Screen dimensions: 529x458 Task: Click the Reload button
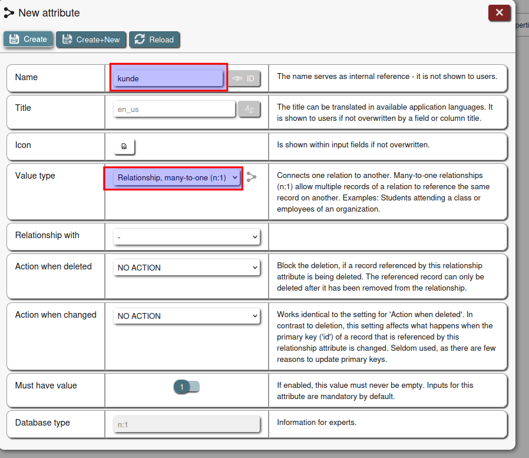(154, 39)
